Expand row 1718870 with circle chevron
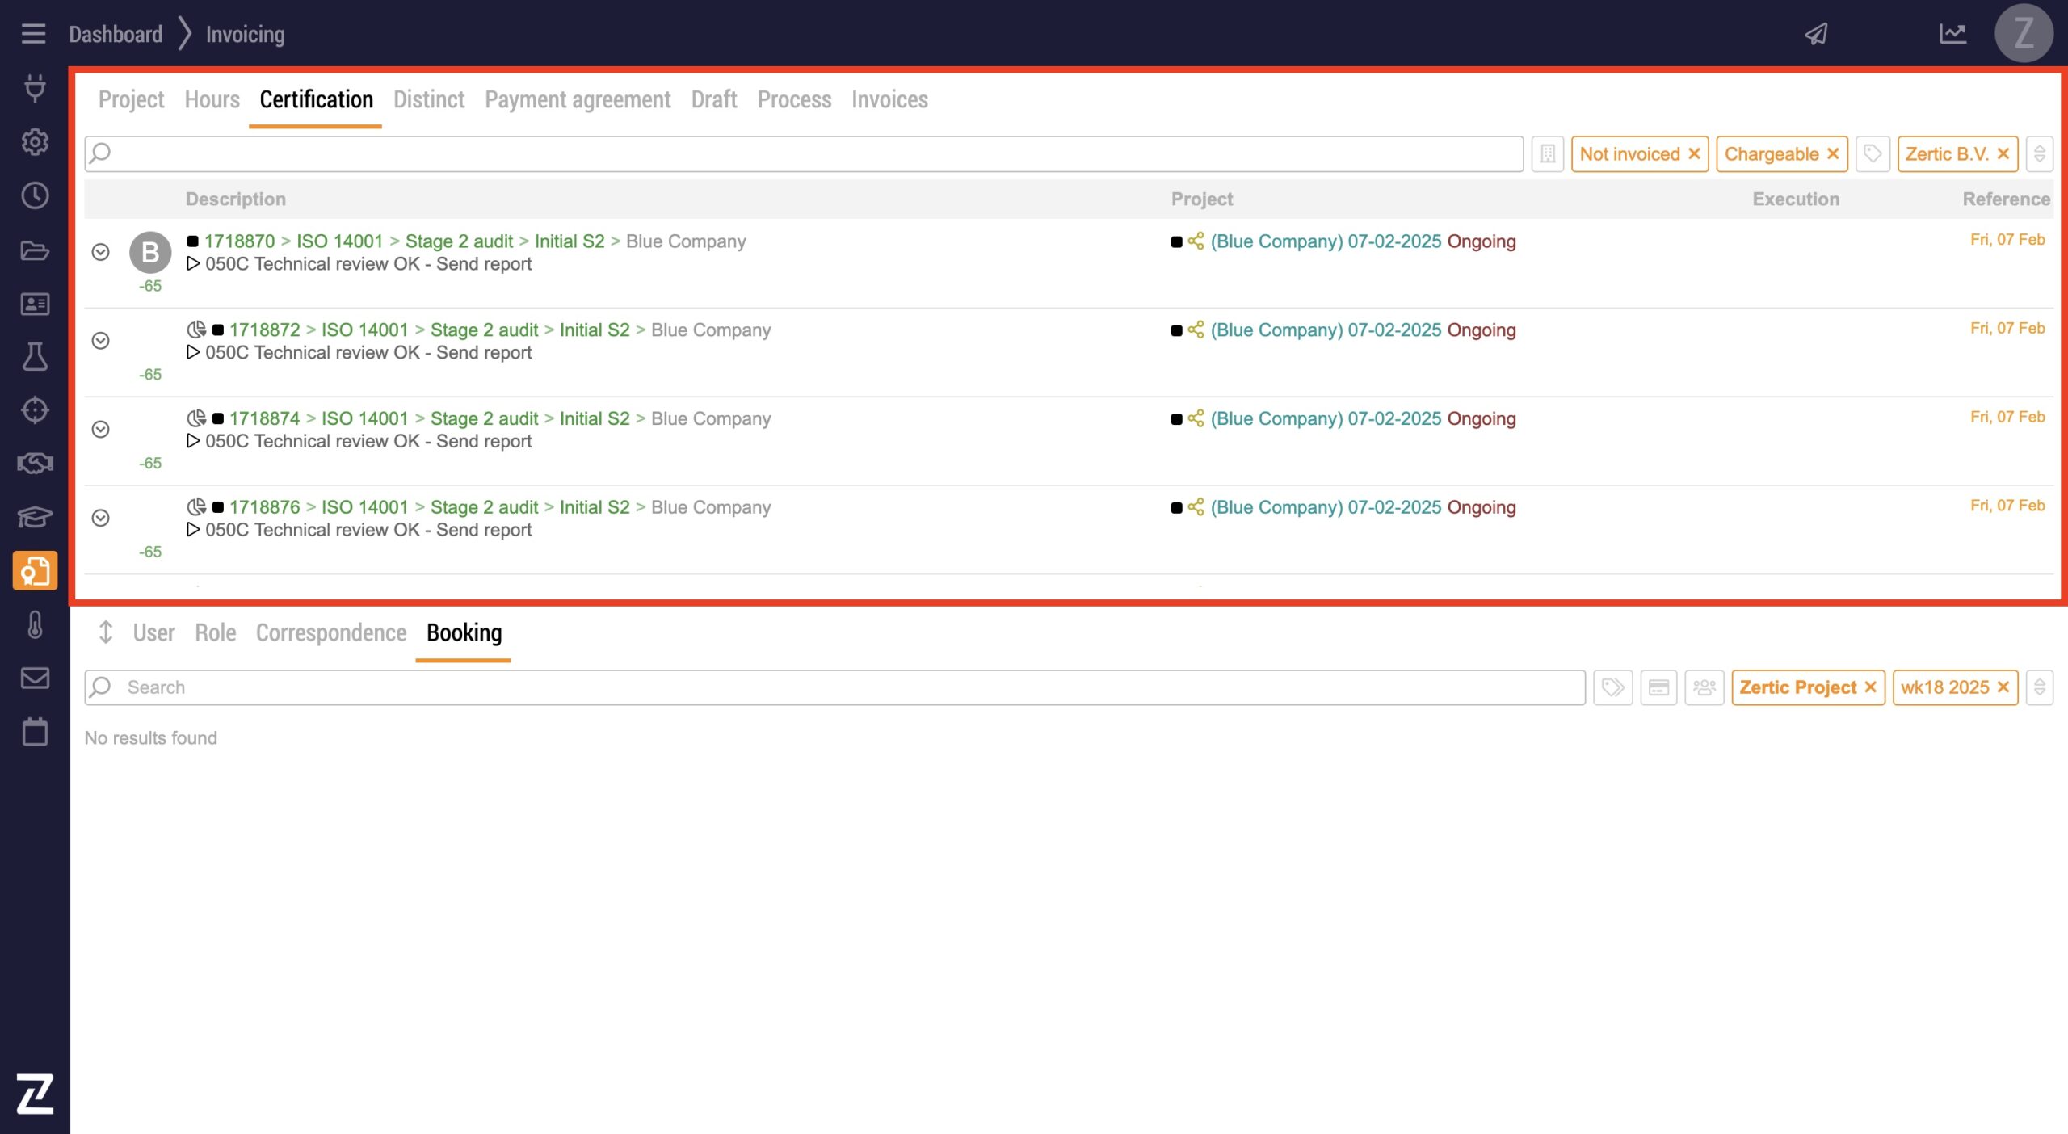 (x=100, y=252)
